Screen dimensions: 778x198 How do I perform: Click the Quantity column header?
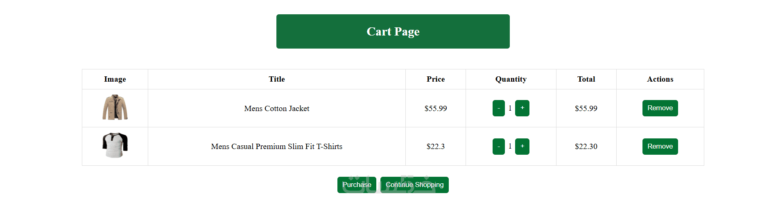[x=511, y=79]
